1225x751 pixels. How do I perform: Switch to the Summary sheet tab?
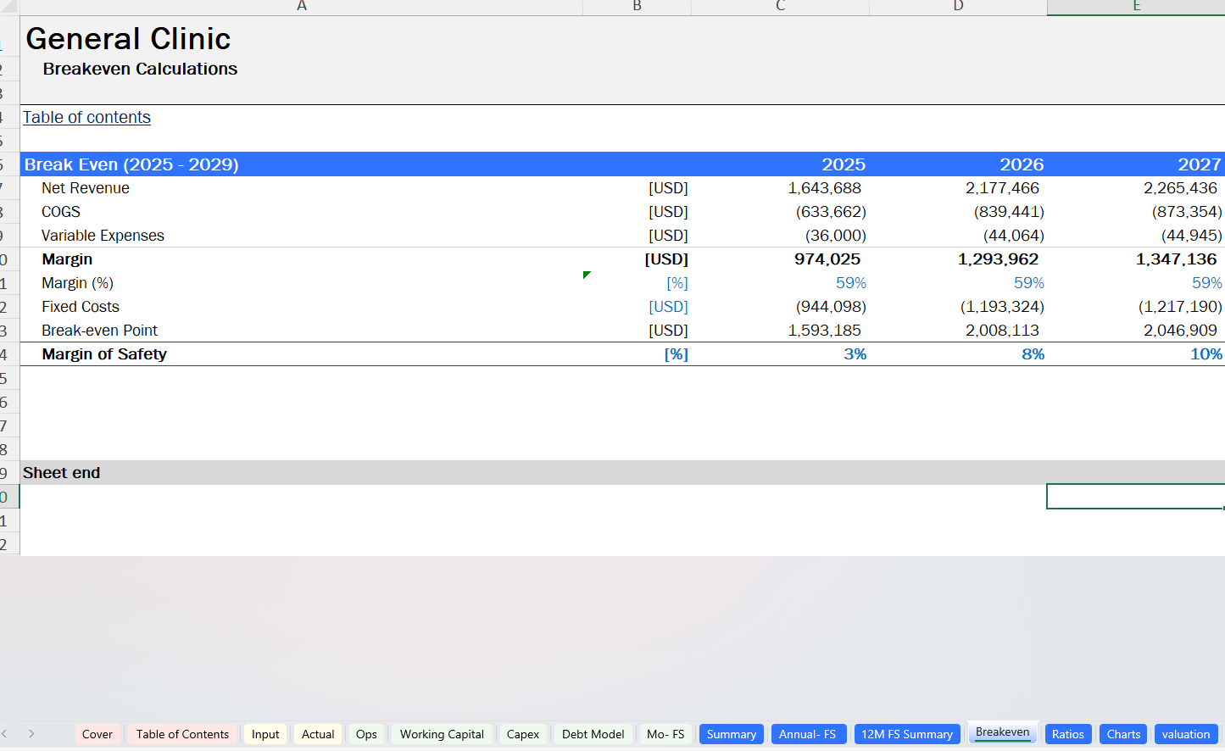(731, 734)
